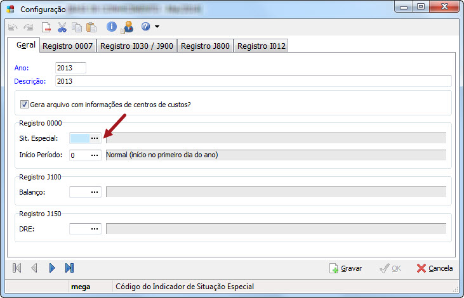
Task: Go to the next record arrow
Action: pyautogui.click(x=52, y=268)
